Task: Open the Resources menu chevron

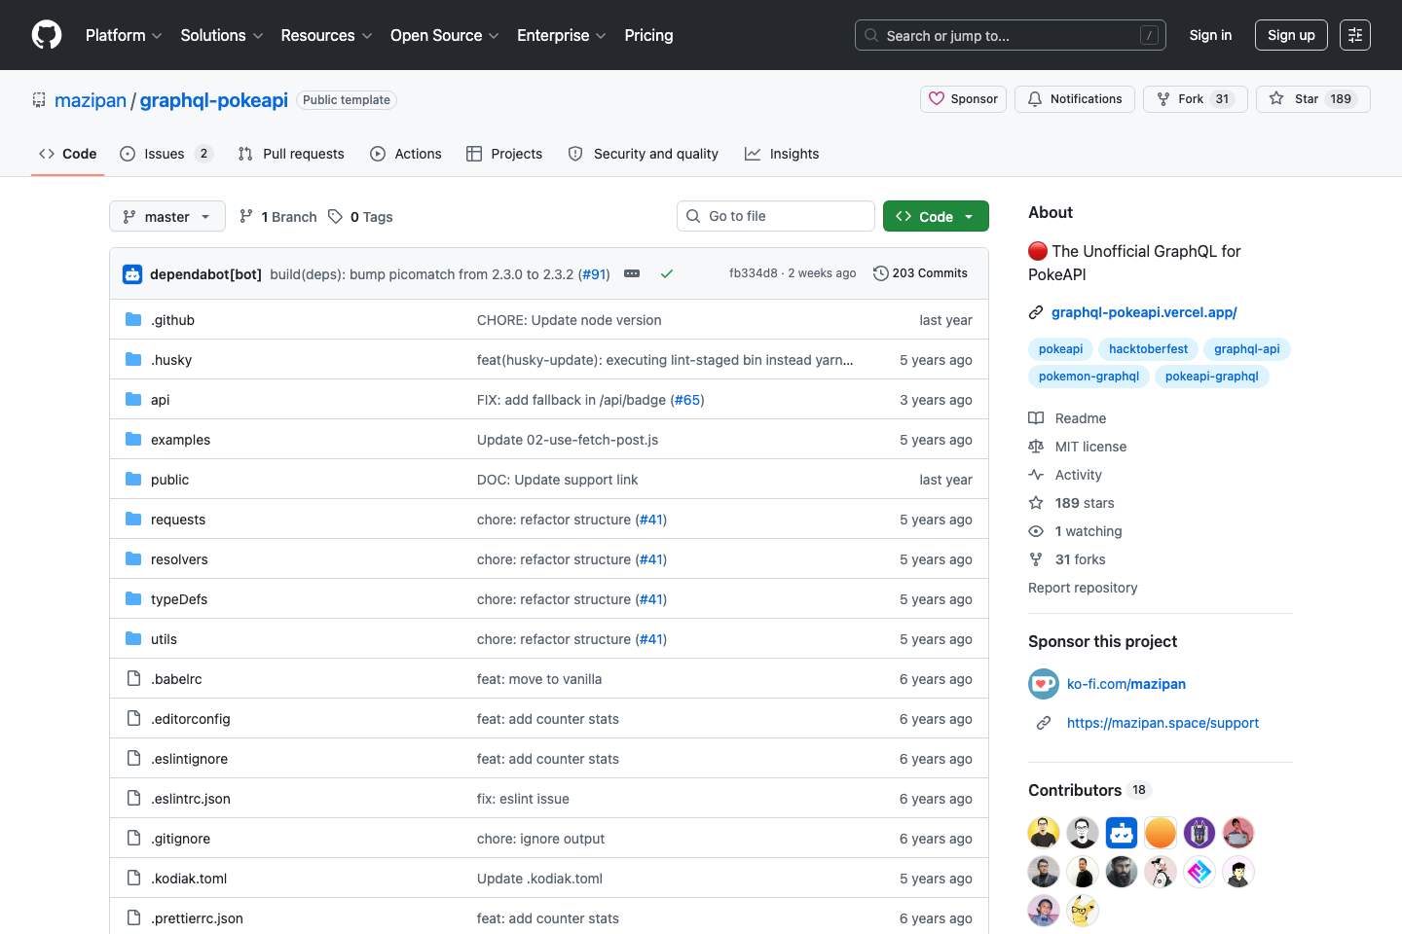Action: pos(368,36)
